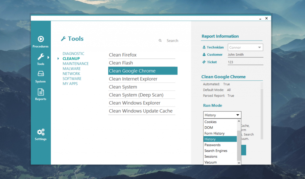Open the Run Mode History dropdown

(x=222, y=115)
